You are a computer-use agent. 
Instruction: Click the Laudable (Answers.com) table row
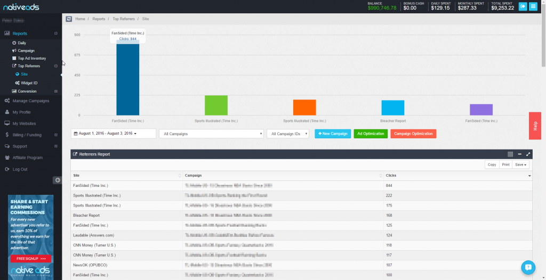[x=302, y=235]
